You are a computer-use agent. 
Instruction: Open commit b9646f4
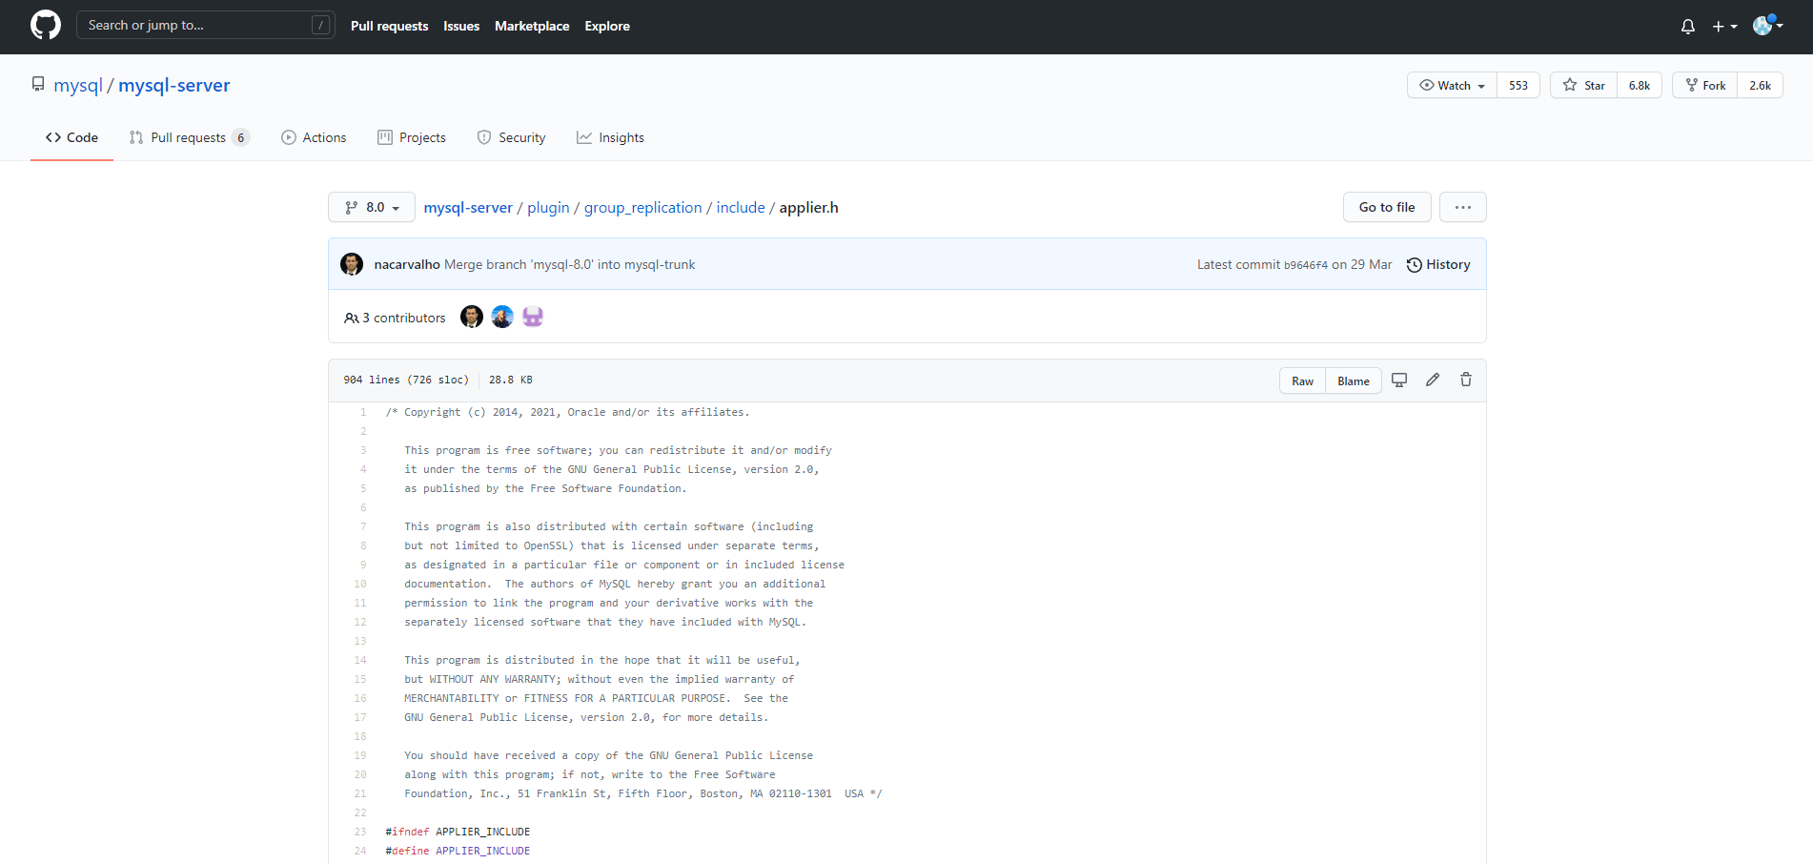1305,265
